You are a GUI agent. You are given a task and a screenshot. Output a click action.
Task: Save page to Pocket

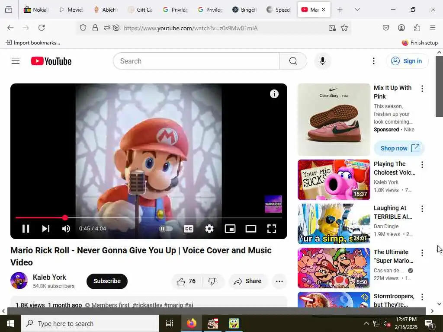[x=385, y=28]
